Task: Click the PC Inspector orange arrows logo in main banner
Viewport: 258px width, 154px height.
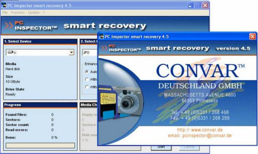Action: pyautogui.click(x=9, y=25)
